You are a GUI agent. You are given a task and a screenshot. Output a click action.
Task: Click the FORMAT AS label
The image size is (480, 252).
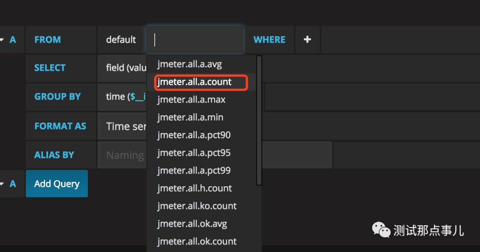[60, 126]
